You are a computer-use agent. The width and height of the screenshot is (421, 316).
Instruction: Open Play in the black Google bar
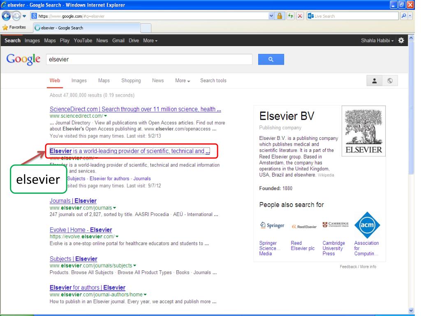tap(65, 41)
